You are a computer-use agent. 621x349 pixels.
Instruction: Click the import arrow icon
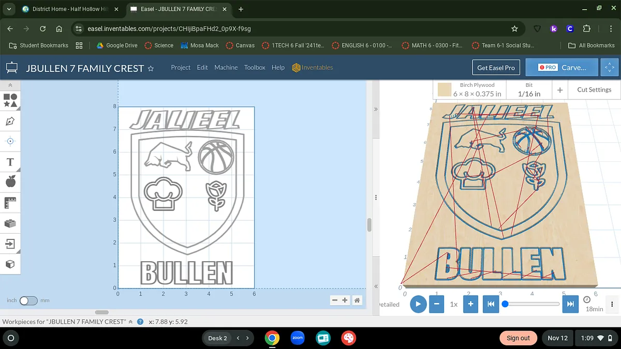pos(10,244)
